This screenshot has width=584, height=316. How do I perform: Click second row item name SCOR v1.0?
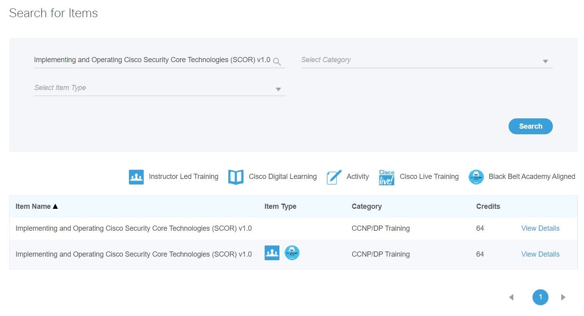(134, 254)
